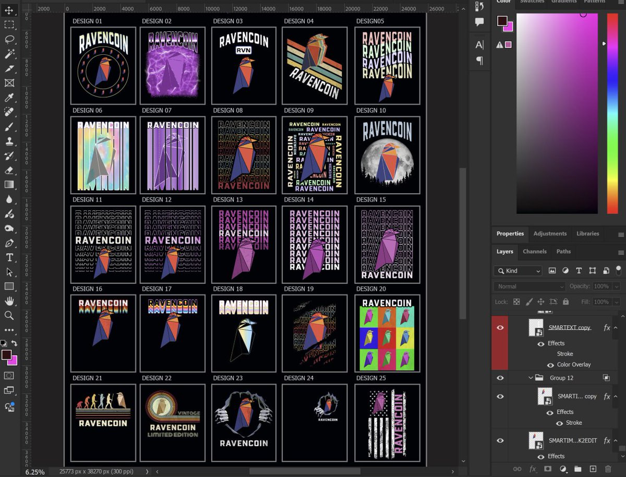Select the Move tool
Viewport: 626px width, 477px height.
pos(9,11)
